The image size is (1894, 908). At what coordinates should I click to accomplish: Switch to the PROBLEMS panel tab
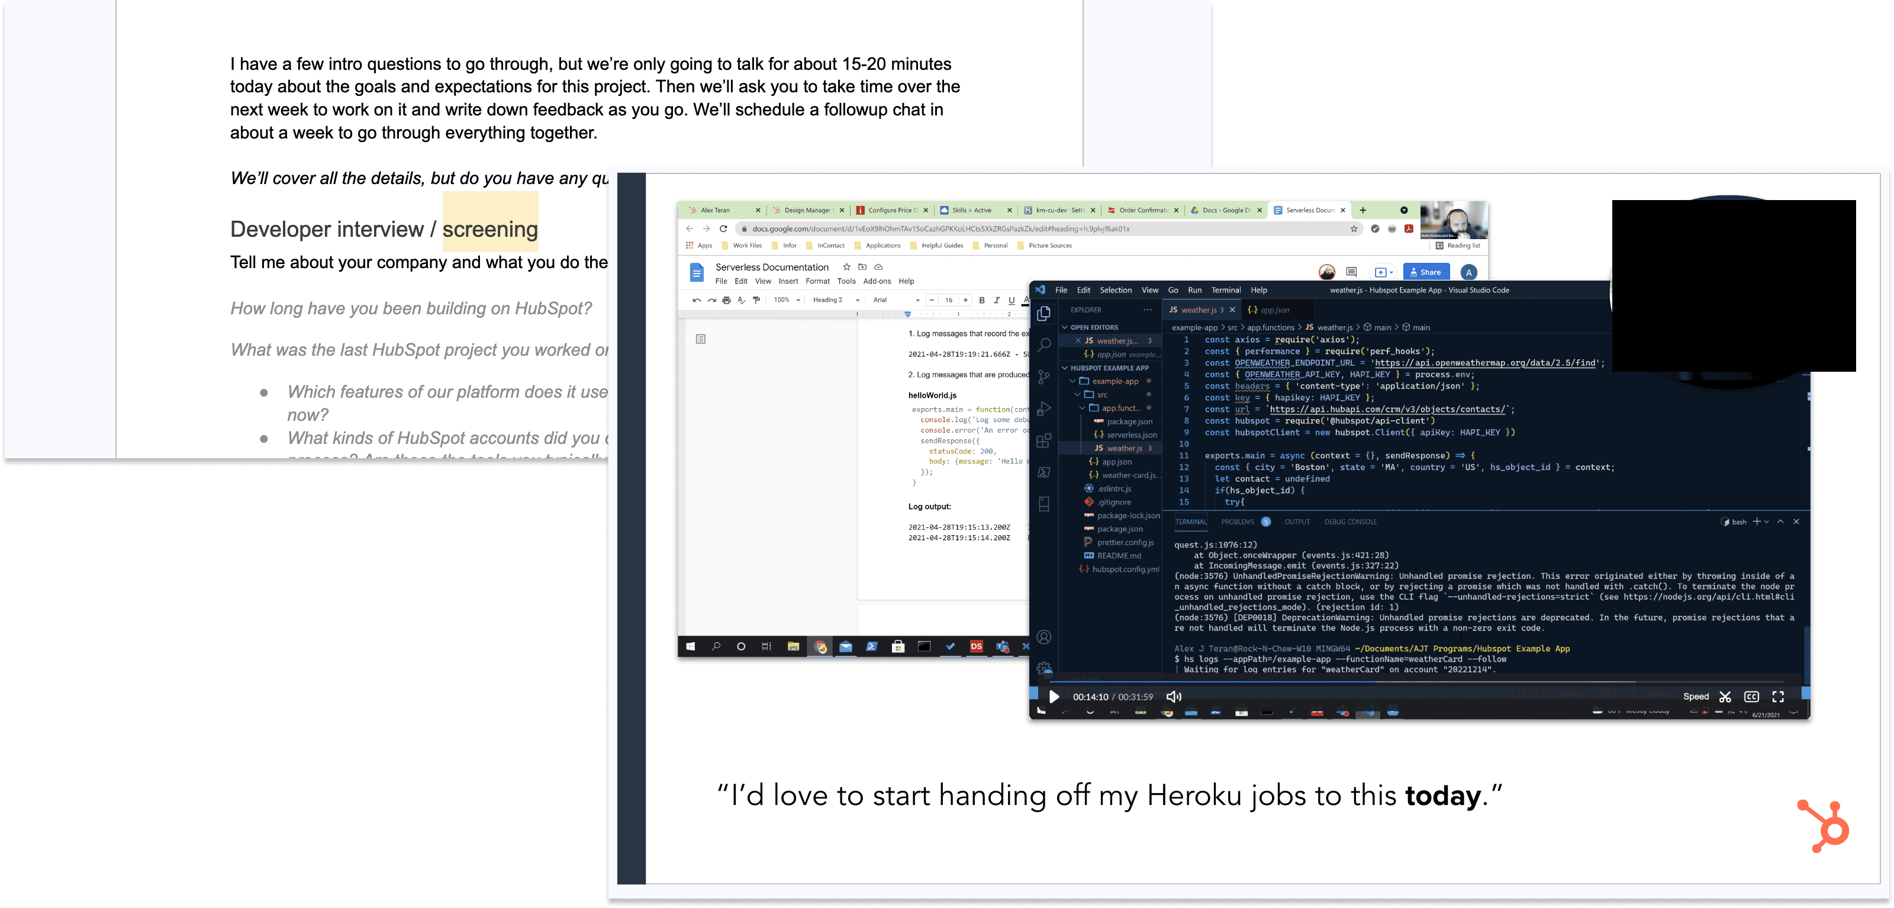[x=1238, y=522]
